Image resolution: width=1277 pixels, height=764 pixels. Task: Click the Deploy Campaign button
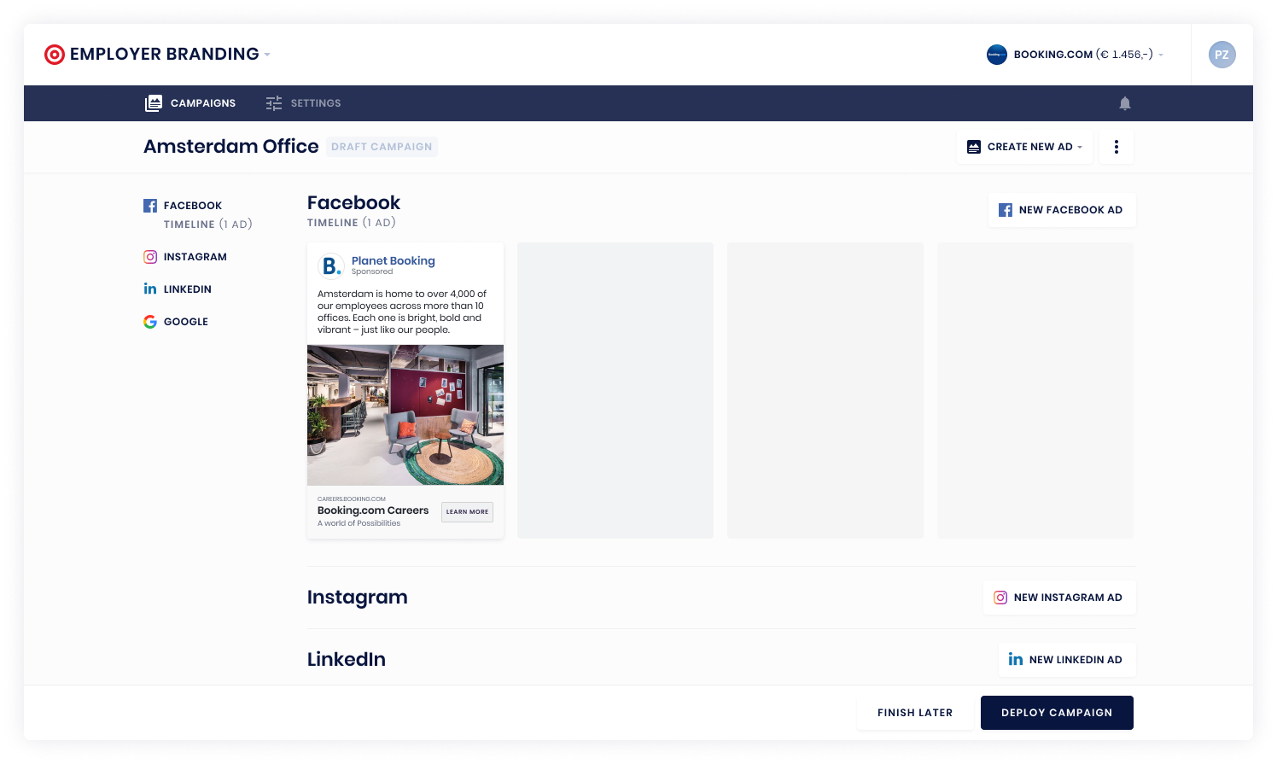coord(1057,713)
